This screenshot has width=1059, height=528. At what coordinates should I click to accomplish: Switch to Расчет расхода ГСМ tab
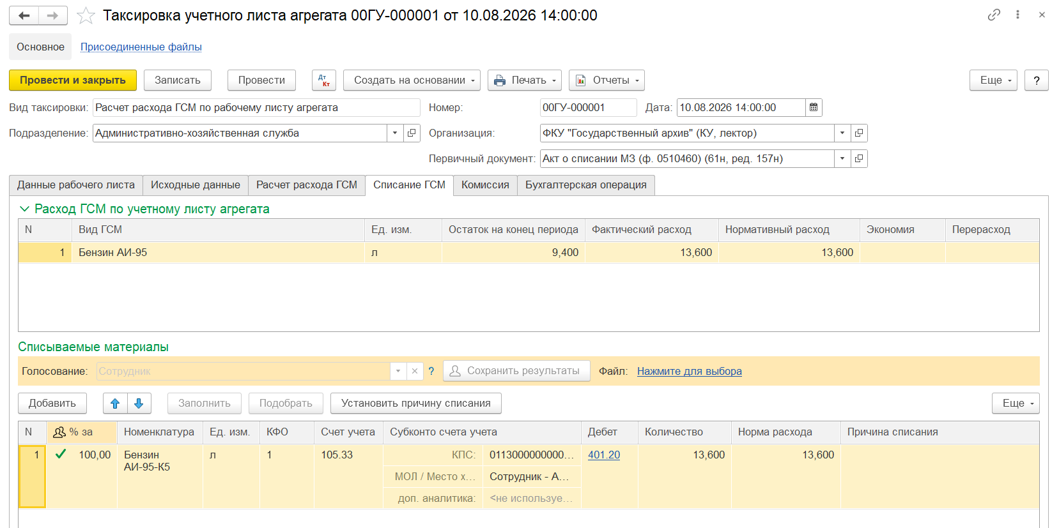tap(307, 185)
